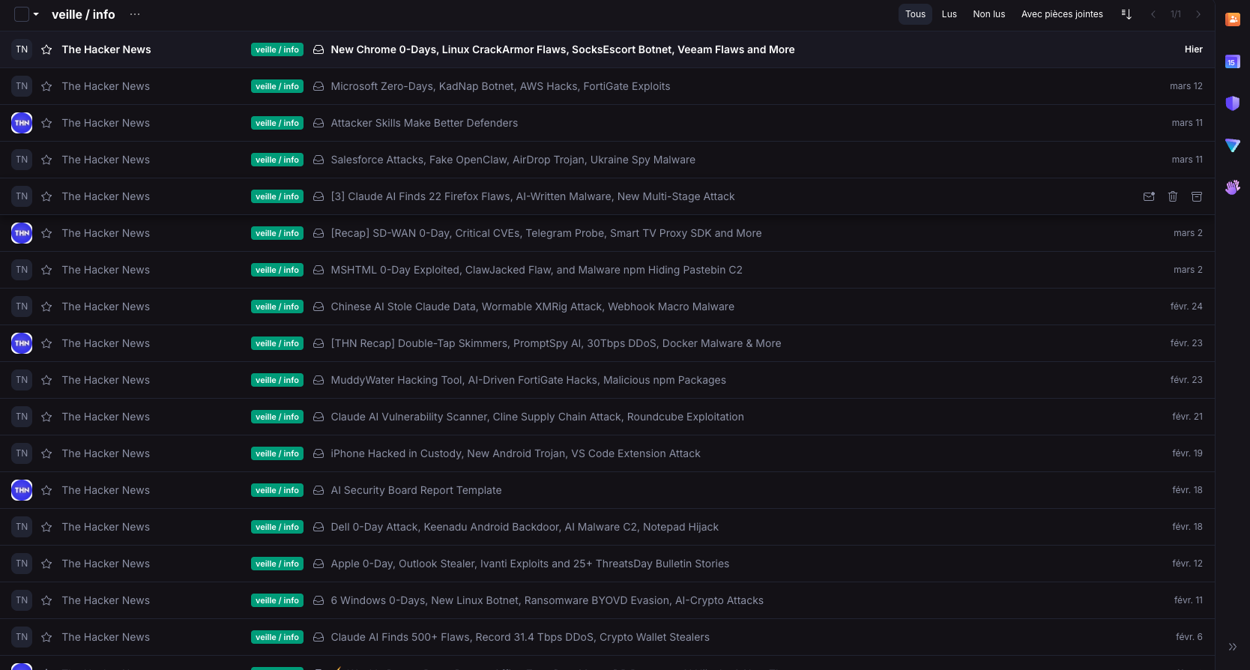Select the Dell 0-Day Attack email via its TN avatar
Image resolution: width=1250 pixels, height=670 pixels.
[x=22, y=527]
